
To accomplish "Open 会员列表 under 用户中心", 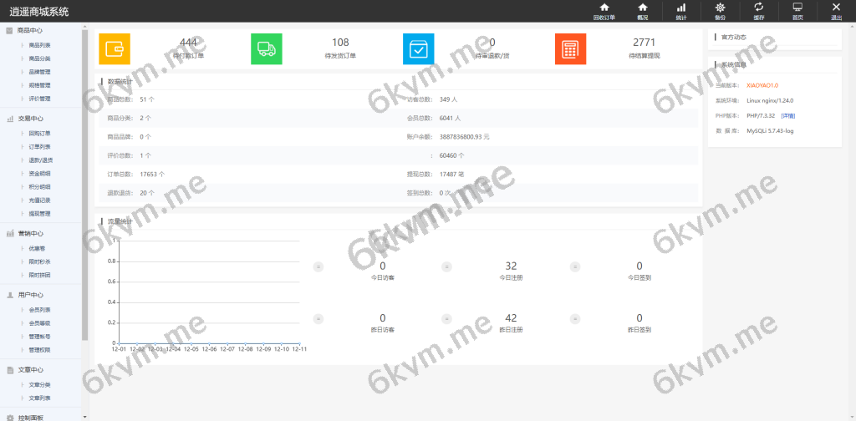I will pos(39,309).
